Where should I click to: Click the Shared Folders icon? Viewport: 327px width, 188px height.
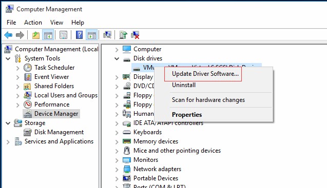coord(28,86)
